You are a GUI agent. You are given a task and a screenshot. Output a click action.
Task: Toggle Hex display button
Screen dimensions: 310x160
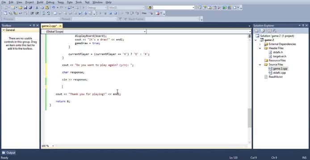pyautogui.click(x=144, y=13)
